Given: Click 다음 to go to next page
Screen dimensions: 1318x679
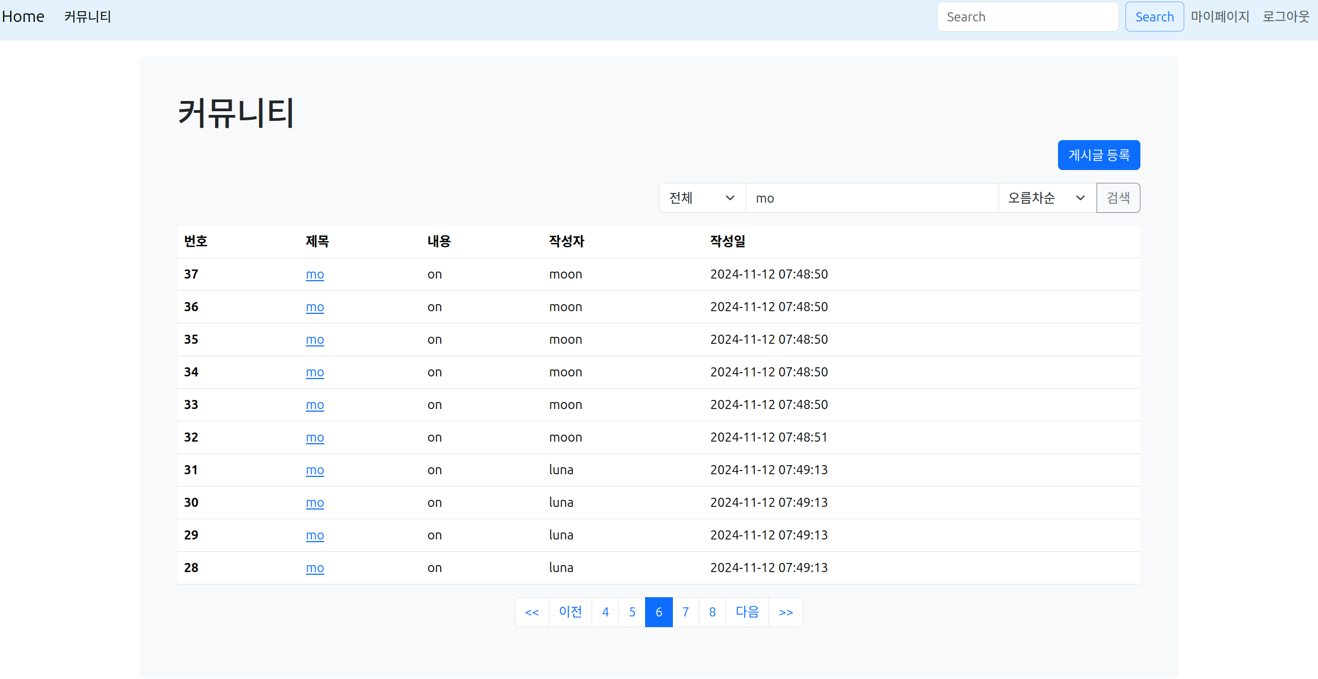Looking at the screenshot, I should [x=747, y=612].
